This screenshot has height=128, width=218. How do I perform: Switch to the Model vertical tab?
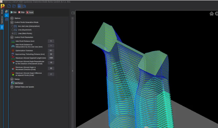click(2, 11)
